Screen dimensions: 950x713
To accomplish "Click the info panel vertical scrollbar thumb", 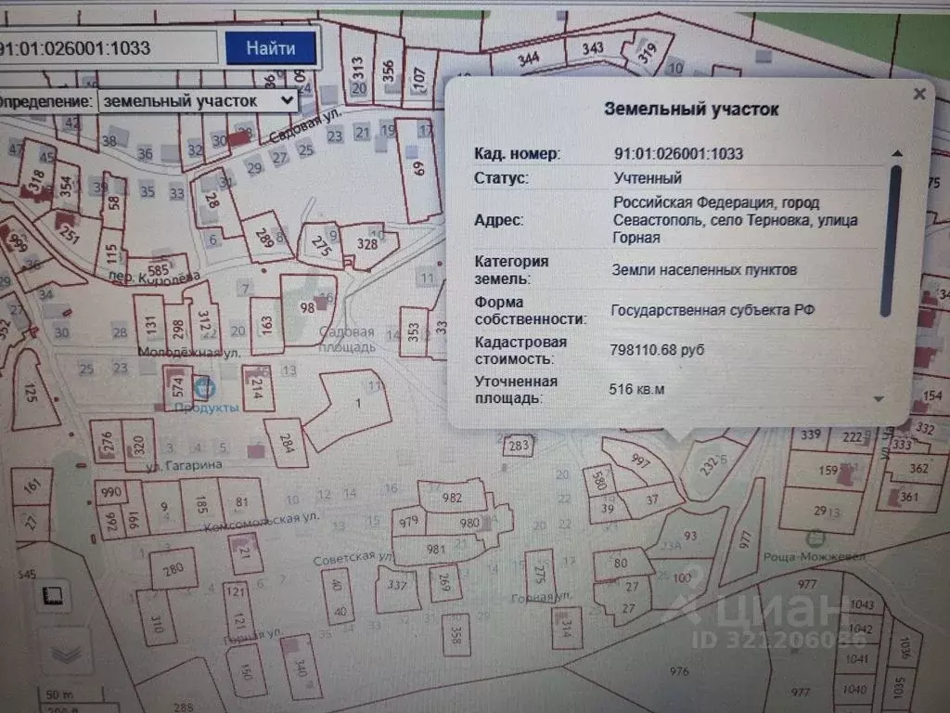I will (891, 241).
